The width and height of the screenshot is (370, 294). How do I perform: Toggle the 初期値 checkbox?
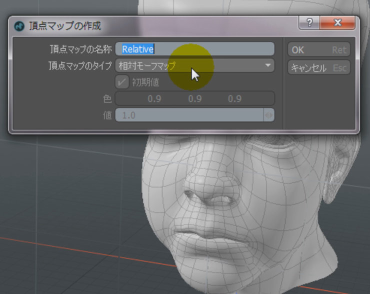122,82
